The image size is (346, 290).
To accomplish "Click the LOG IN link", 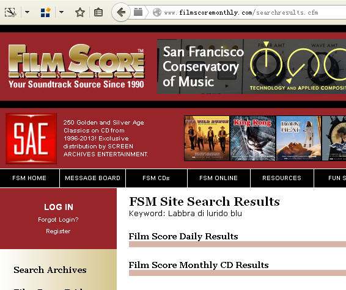I will click(59, 207).
